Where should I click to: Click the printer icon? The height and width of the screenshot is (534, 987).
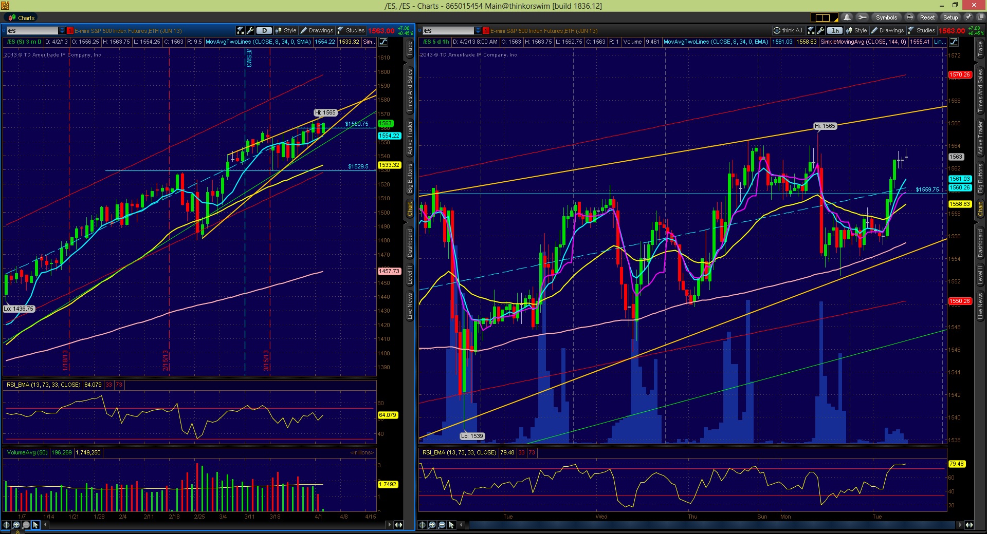click(x=909, y=17)
